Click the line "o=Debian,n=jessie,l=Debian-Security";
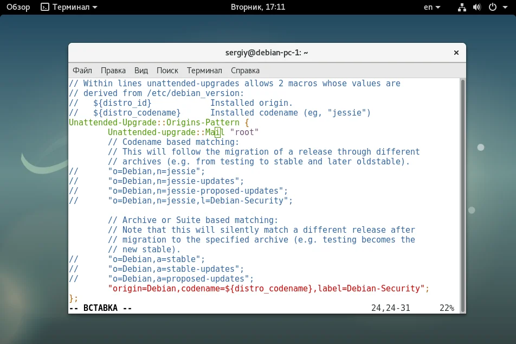The width and height of the screenshot is (516, 344). 200,201
